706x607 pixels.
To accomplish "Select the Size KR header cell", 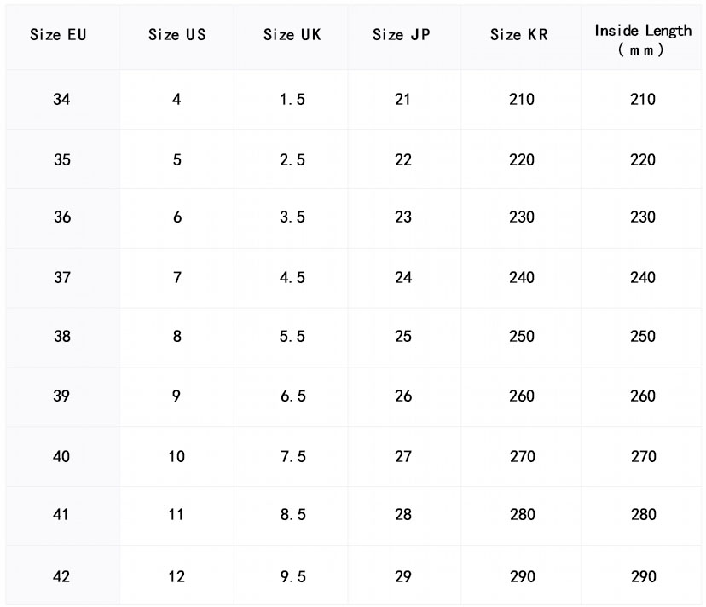I will coord(520,35).
